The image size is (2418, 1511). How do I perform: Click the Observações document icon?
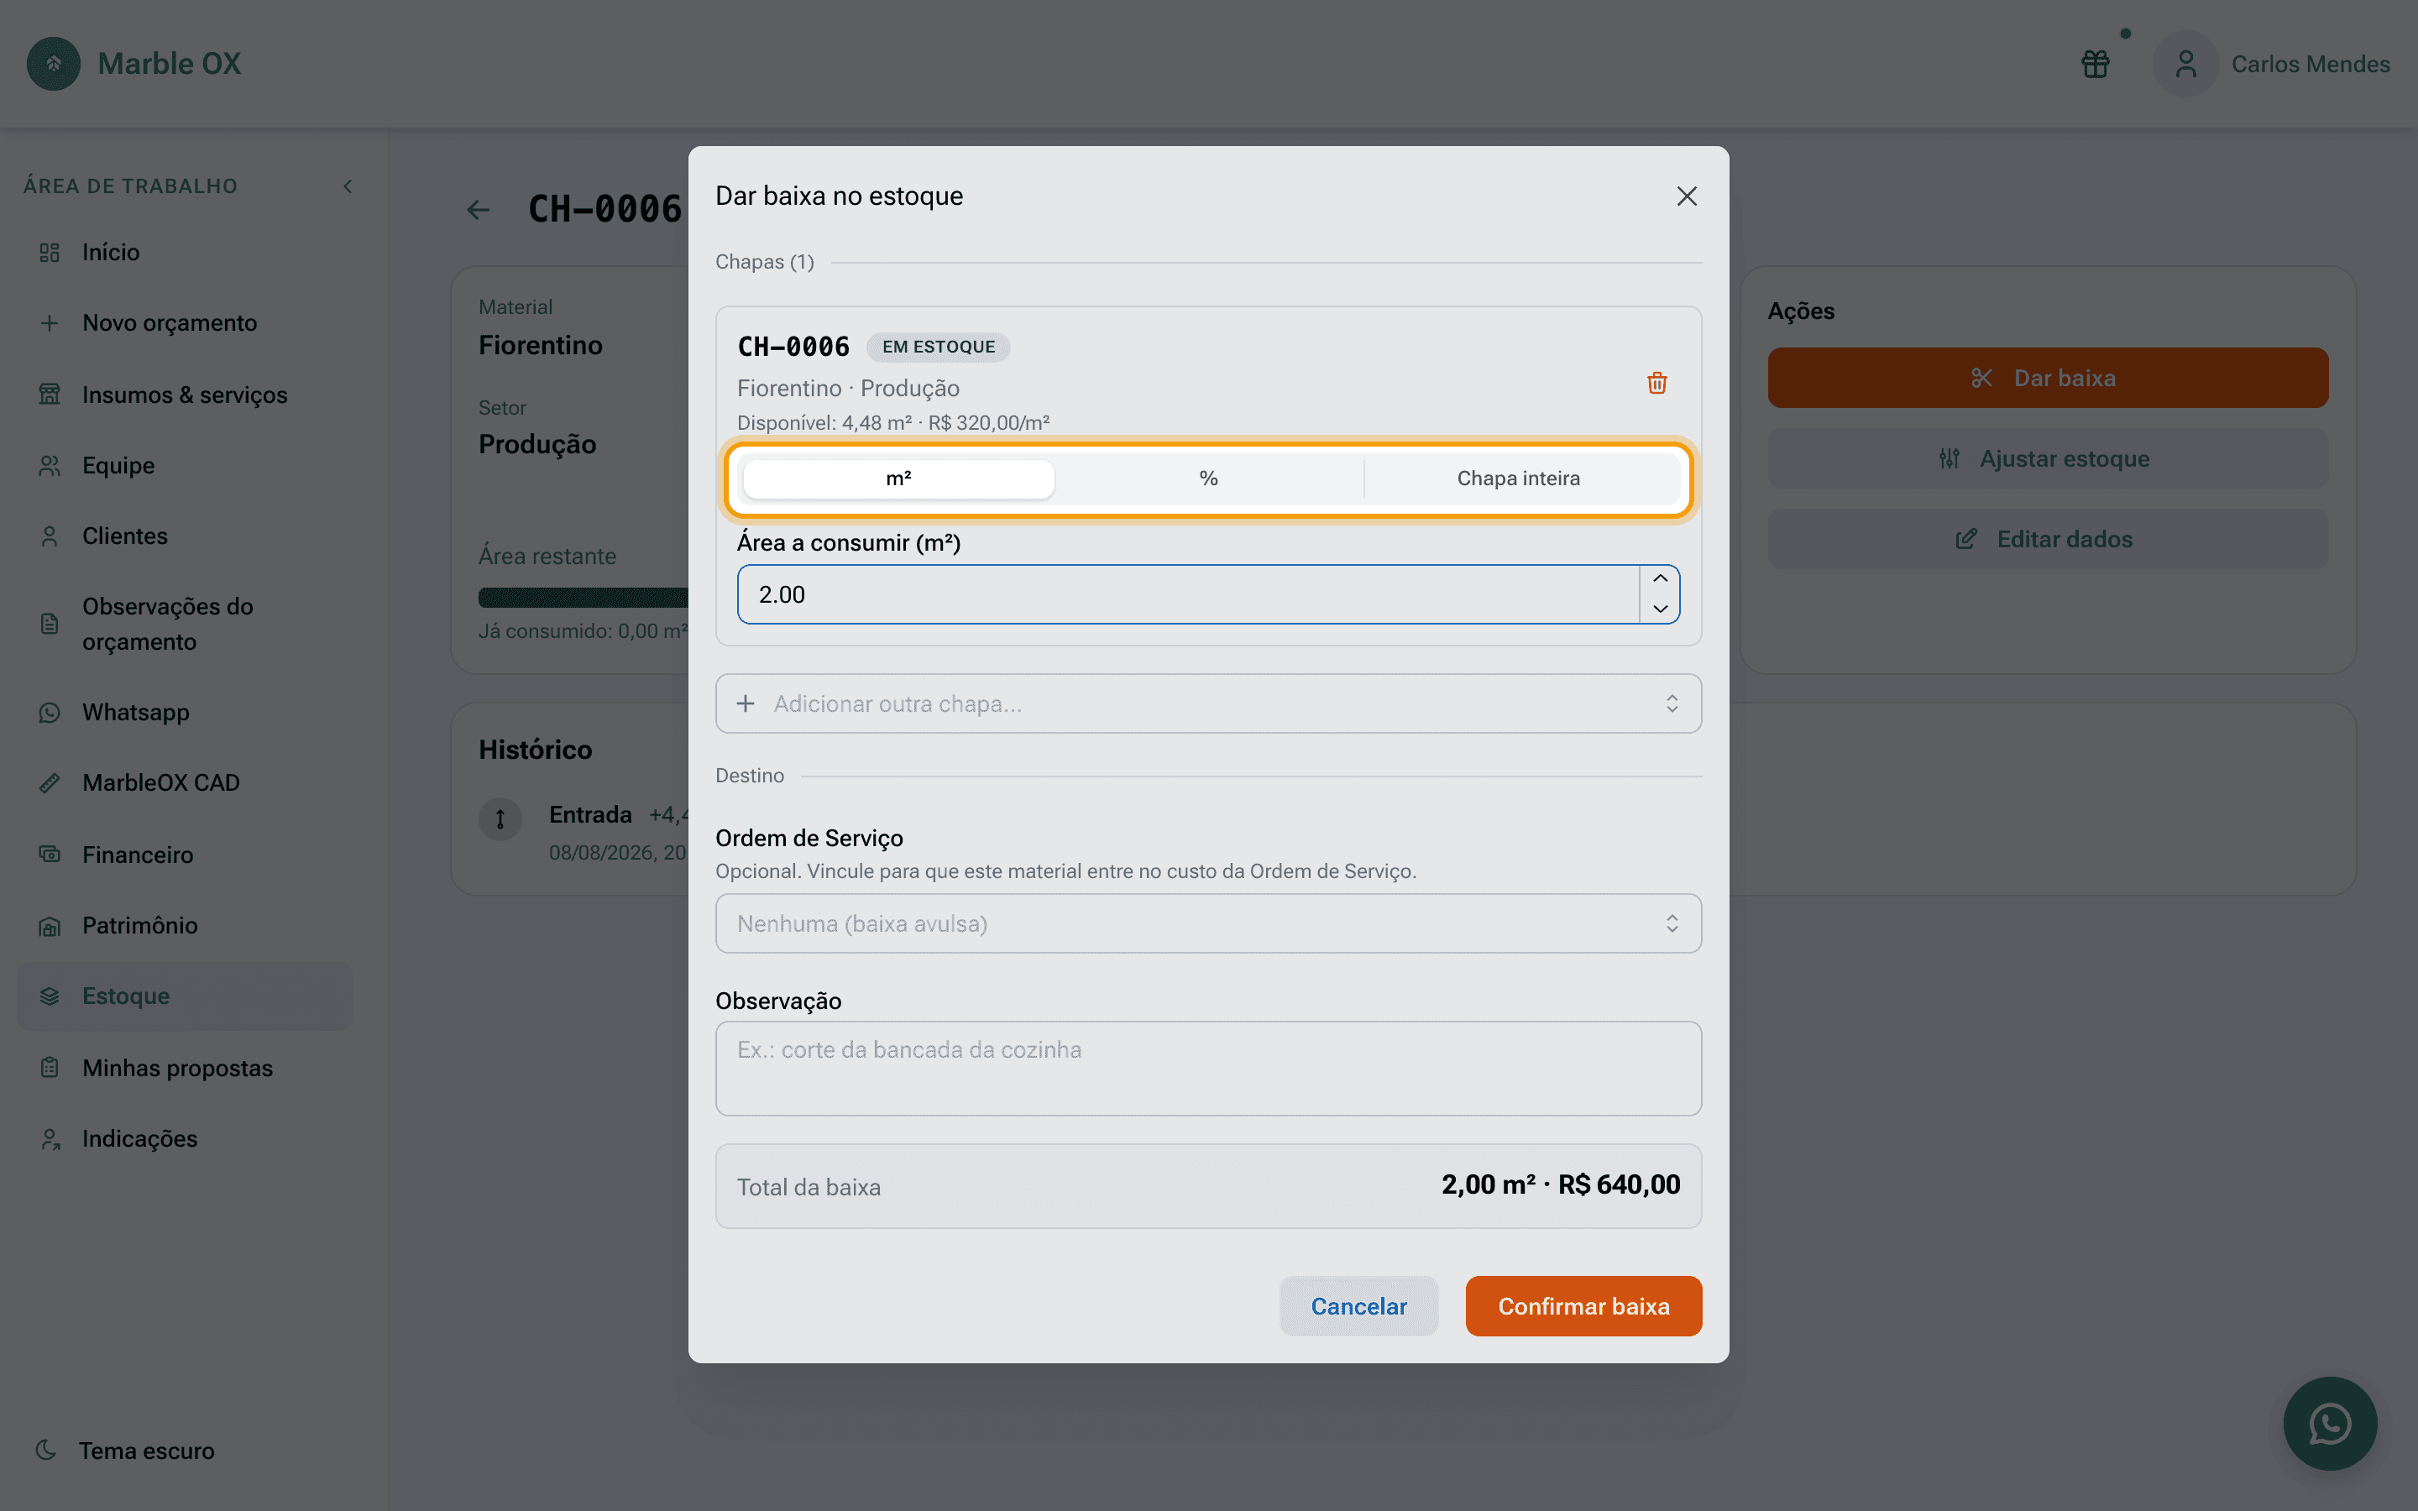(49, 625)
